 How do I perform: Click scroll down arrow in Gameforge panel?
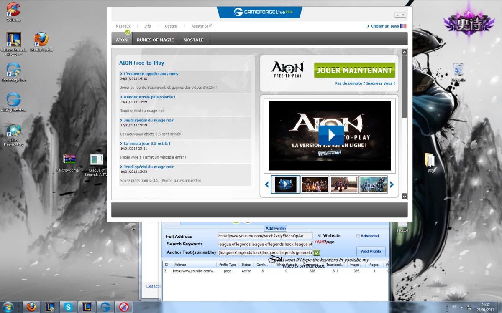coord(404,196)
